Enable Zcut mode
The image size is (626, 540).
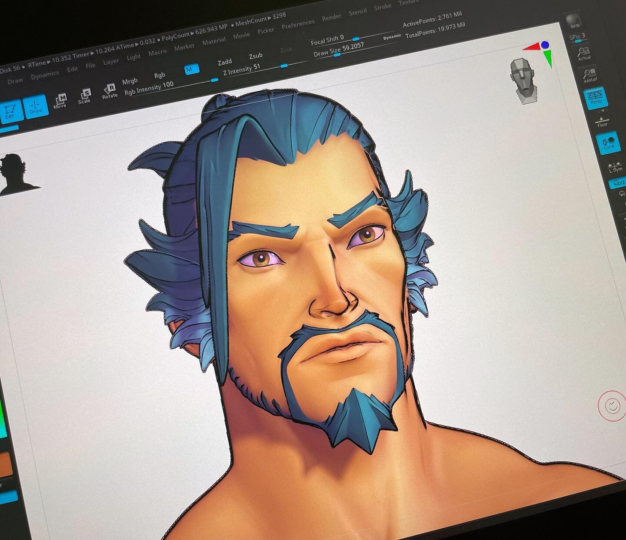pyautogui.click(x=286, y=50)
